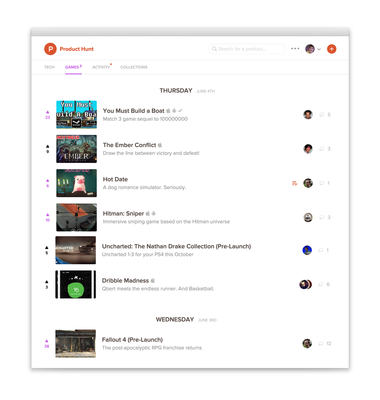Screen dimensions: 380x400
Task: Upvote The Ember Conflict
Action: [48, 149]
